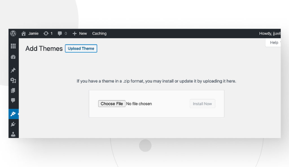This screenshot has height=167, width=289.
Task: Open the Caching menu item
Action: coord(99,34)
